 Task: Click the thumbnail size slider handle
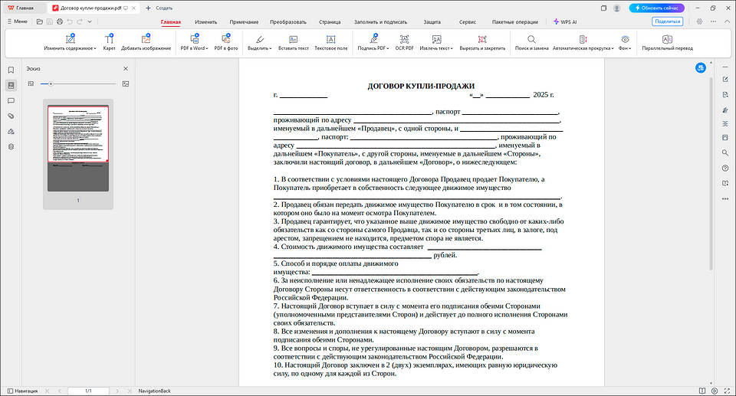51,84
